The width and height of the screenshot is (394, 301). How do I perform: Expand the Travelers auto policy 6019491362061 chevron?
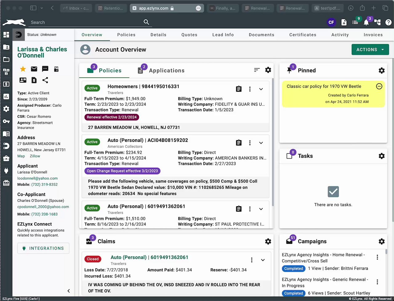click(261, 209)
